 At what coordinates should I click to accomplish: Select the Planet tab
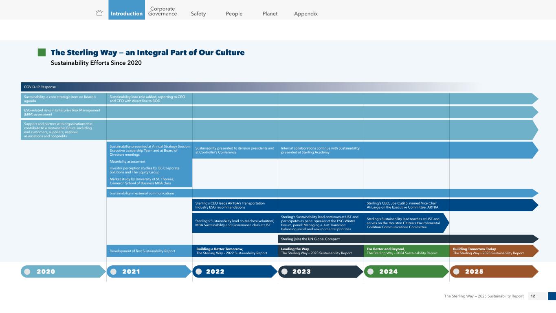(x=270, y=13)
